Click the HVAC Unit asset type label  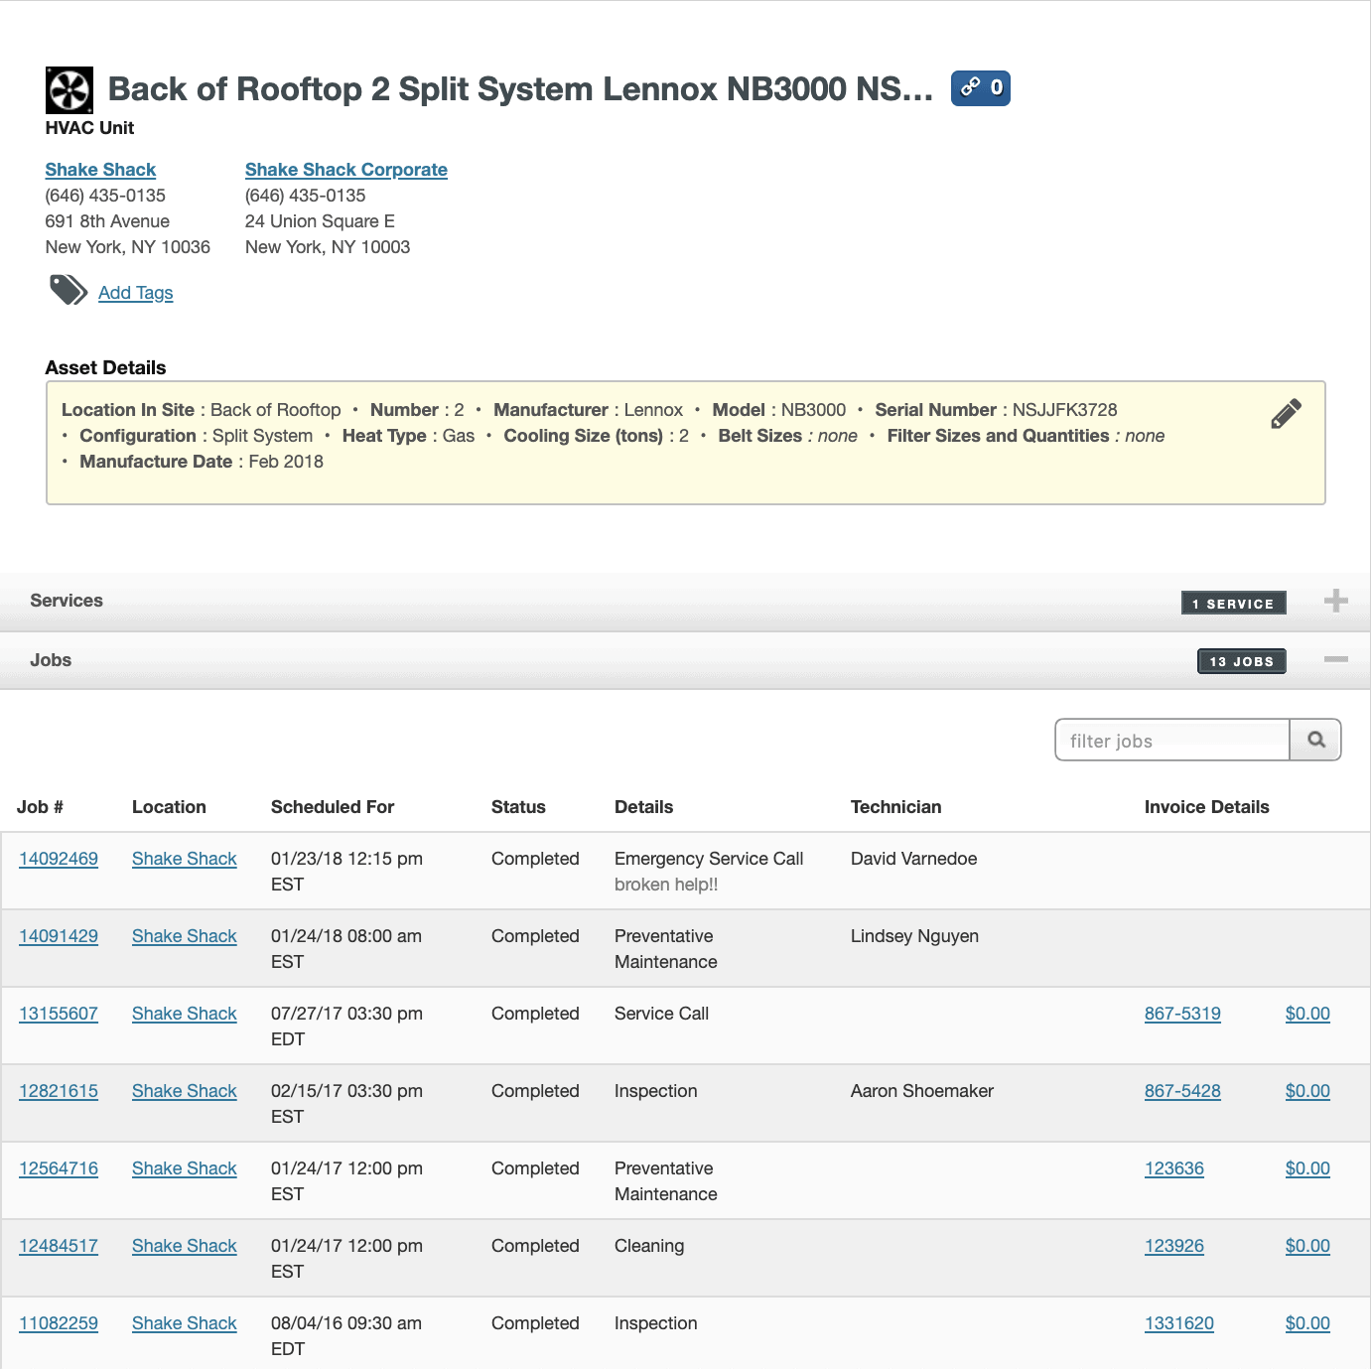point(89,128)
